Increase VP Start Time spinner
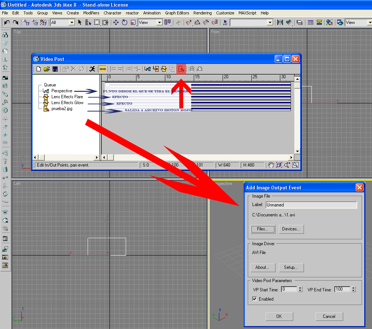The height and width of the screenshot is (329, 372). (300, 288)
